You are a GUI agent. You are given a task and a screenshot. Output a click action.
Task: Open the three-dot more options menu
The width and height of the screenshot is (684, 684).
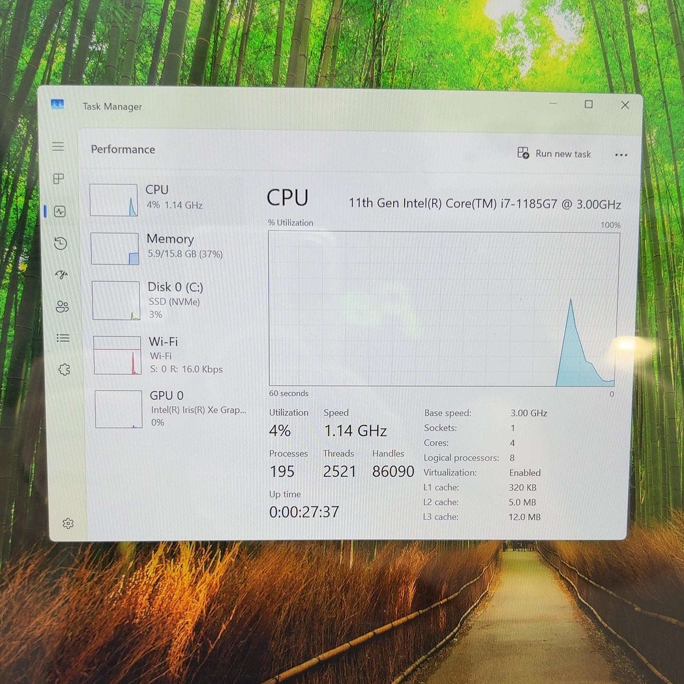point(621,155)
